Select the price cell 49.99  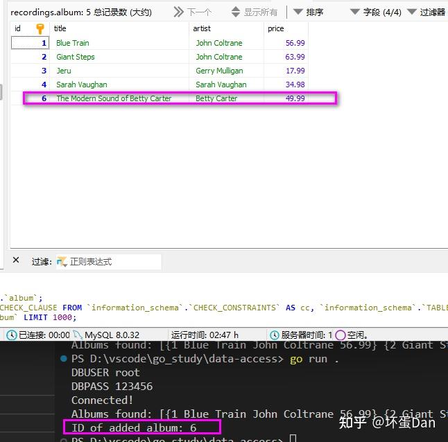tap(286, 98)
